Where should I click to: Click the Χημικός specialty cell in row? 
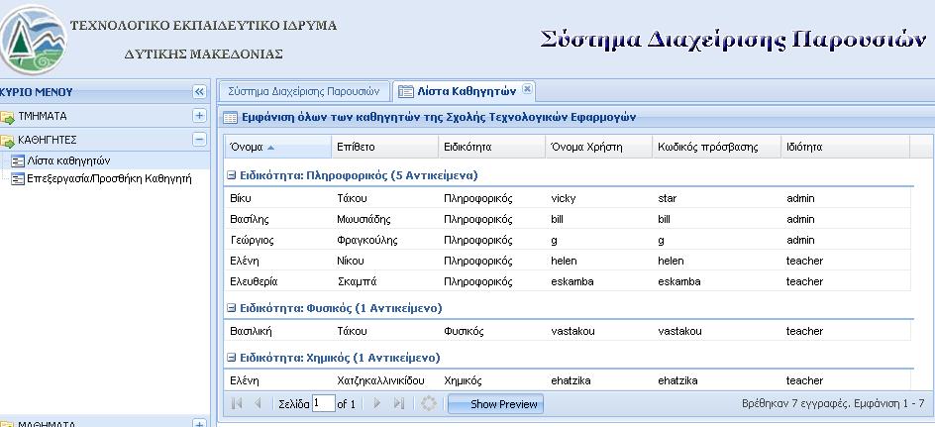(x=492, y=380)
